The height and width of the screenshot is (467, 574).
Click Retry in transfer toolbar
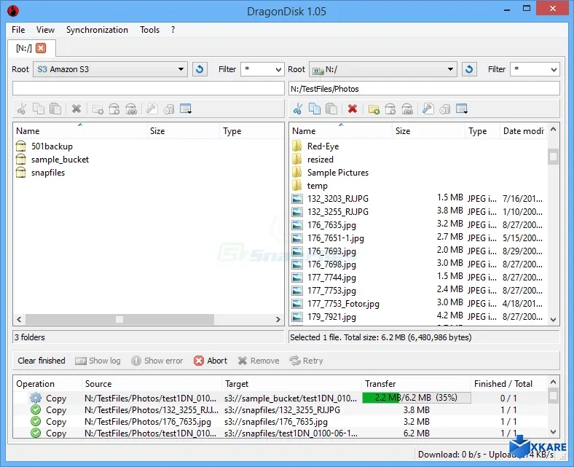[306, 361]
